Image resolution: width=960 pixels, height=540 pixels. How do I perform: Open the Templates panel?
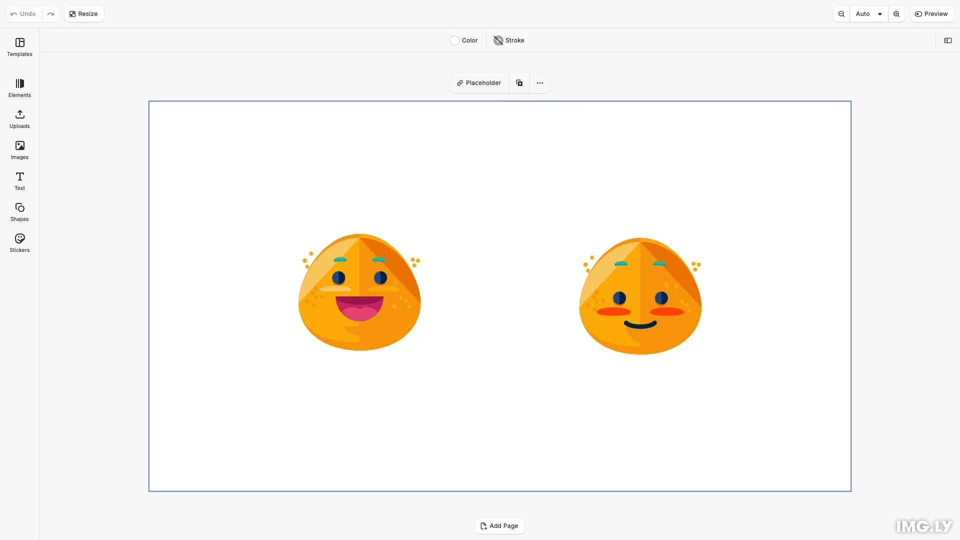(x=19, y=47)
